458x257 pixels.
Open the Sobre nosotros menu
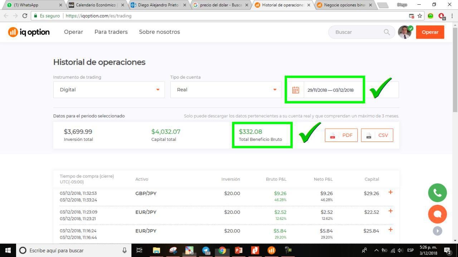(x=159, y=32)
